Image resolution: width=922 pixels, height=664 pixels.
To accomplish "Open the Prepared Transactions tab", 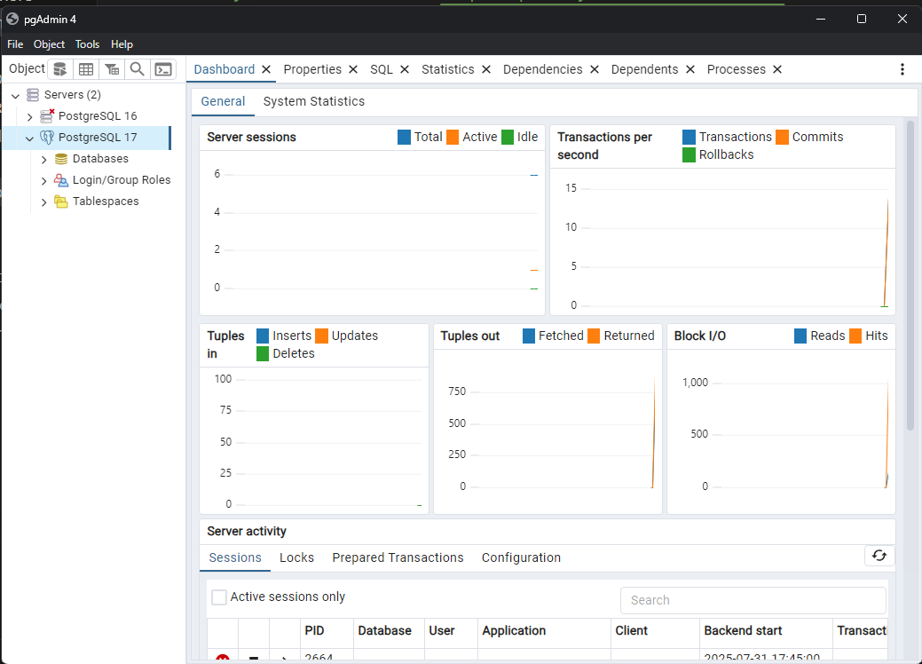I will pyautogui.click(x=398, y=557).
